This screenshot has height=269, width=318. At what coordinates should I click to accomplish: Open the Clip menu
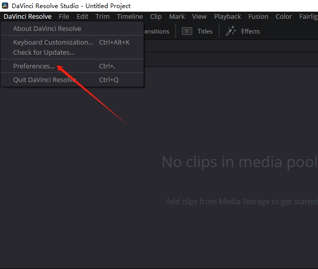click(x=156, y=16)
